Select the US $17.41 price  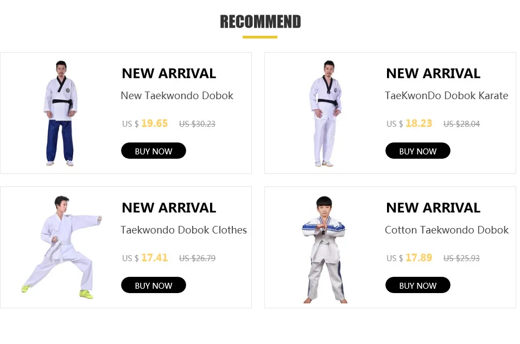(145, 257)
